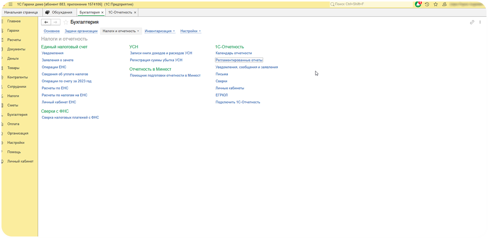Open the history clock icon
This screenshot has height=238, width=488.
427,4
